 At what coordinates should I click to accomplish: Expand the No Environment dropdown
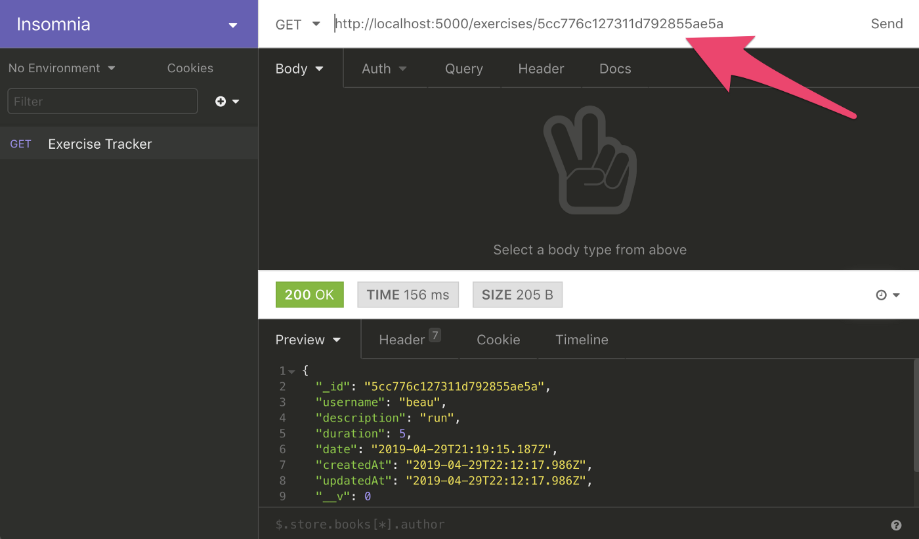click(x=62, y=68)
